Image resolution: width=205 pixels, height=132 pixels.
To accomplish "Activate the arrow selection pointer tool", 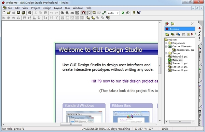I will pyautogui.click(x=90, y=13).
